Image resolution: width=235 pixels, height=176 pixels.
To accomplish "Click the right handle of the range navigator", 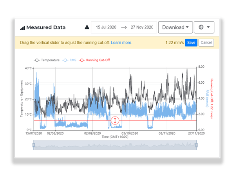I will [x=196, y=145].
